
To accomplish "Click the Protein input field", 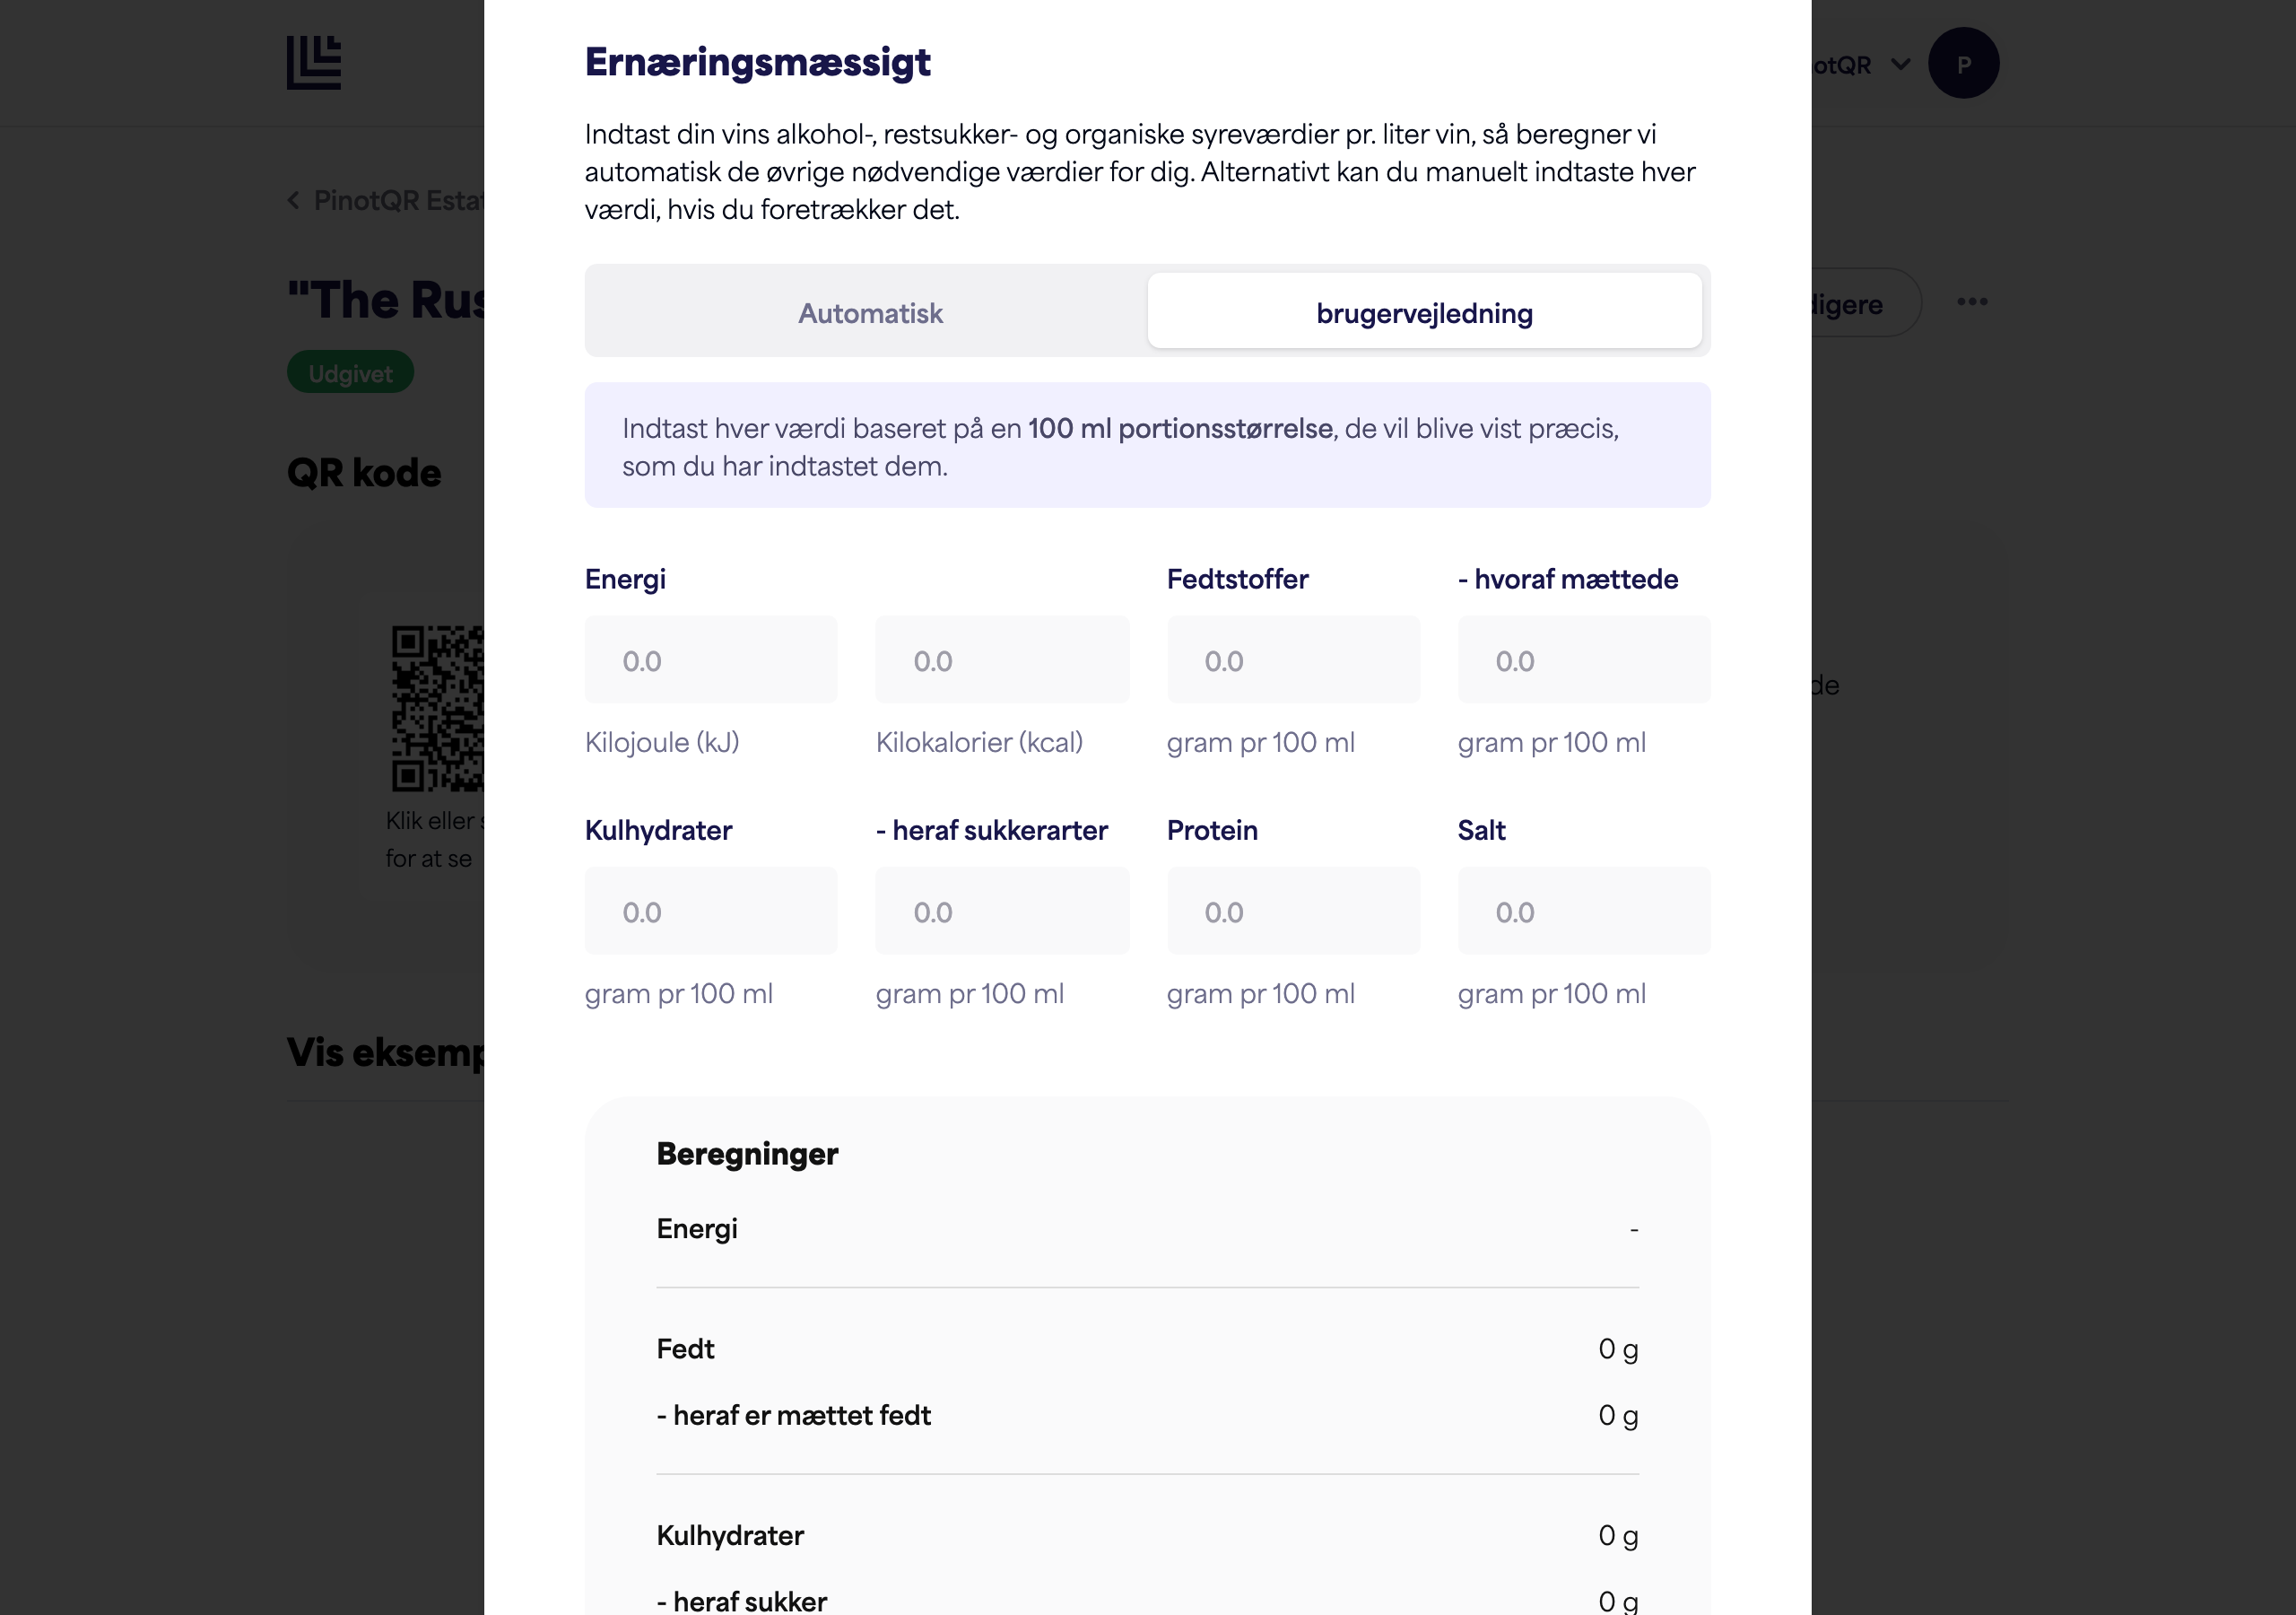I will pos(1293,911).
